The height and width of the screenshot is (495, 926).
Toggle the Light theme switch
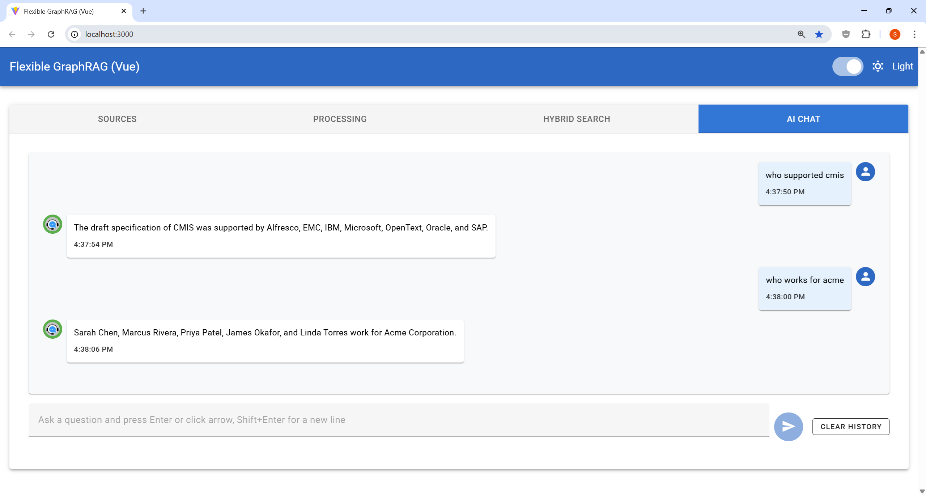848,67
